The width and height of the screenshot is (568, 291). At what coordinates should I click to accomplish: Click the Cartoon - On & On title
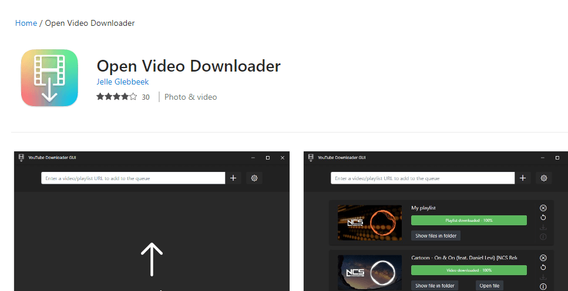point(464,258)
